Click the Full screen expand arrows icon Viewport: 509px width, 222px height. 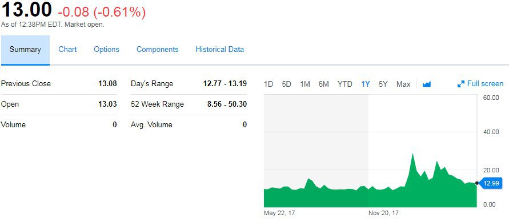click(x=460, y=84)
